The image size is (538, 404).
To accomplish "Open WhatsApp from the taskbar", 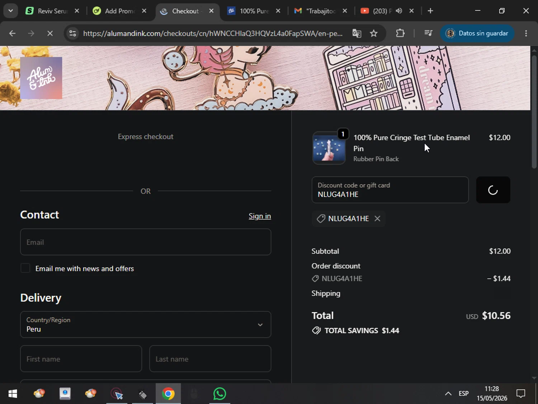I will [220, 394].
